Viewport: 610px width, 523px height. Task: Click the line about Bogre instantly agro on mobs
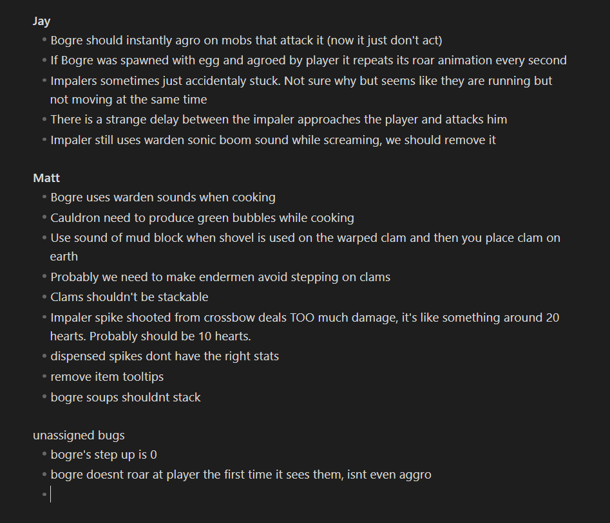click(x=246, y=41)
